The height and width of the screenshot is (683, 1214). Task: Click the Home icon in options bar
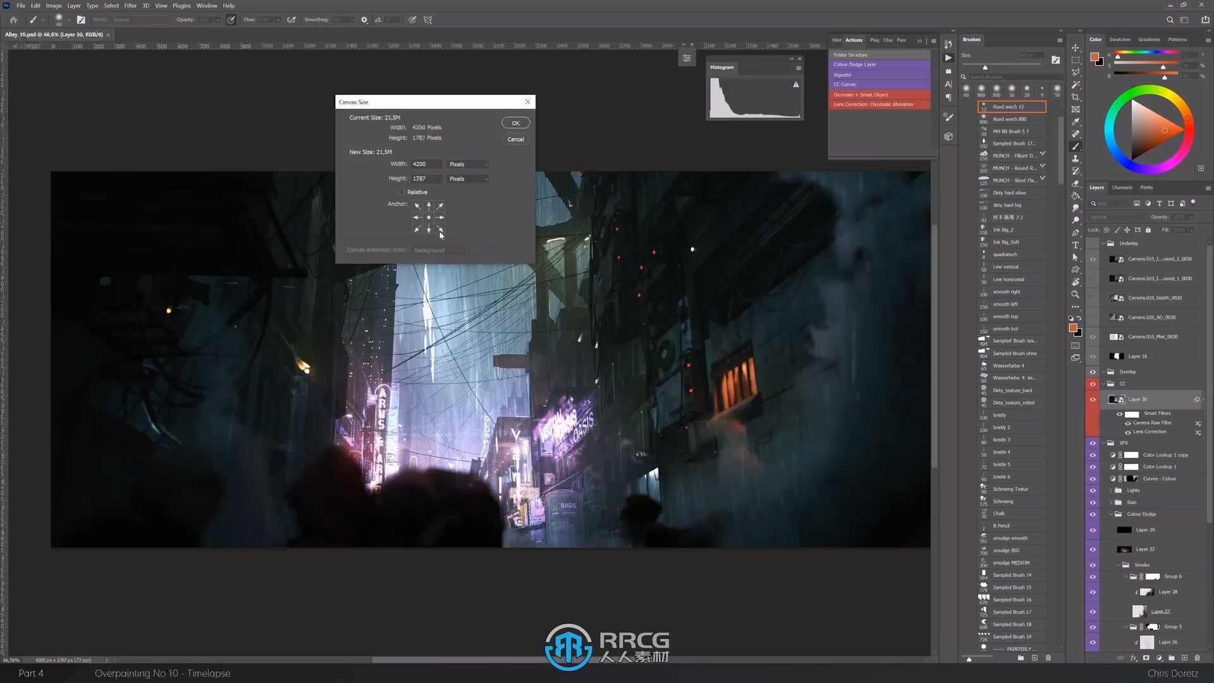(x=13, y=20)
